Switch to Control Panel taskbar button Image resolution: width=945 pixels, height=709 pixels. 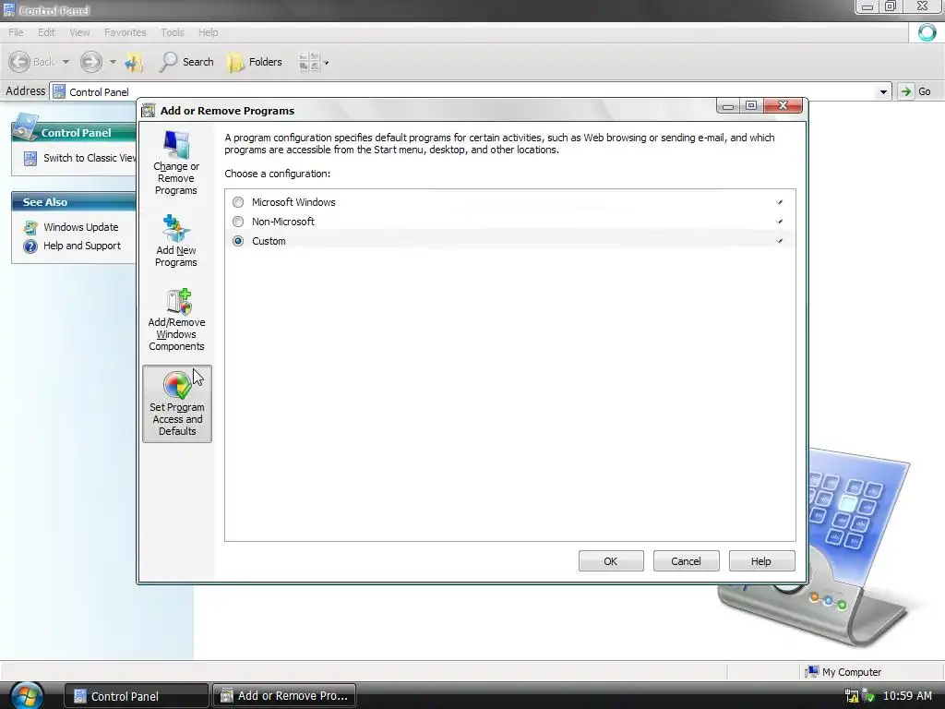pyautogui.click(x=137, y=696)
